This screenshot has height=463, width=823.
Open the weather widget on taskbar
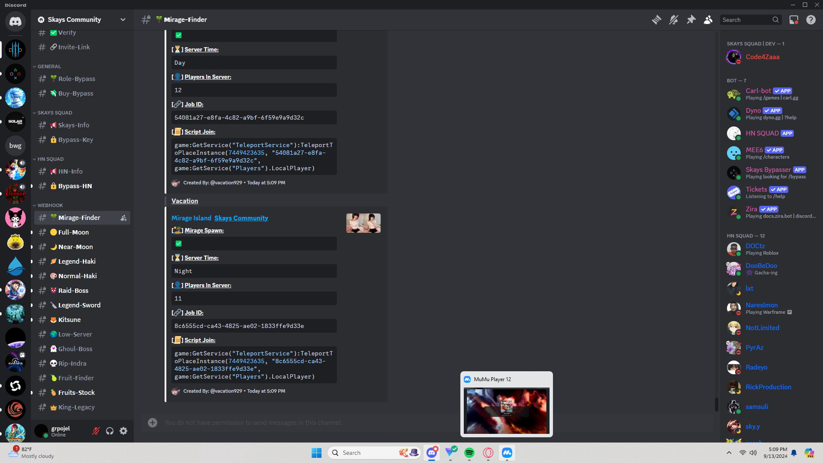33,453
